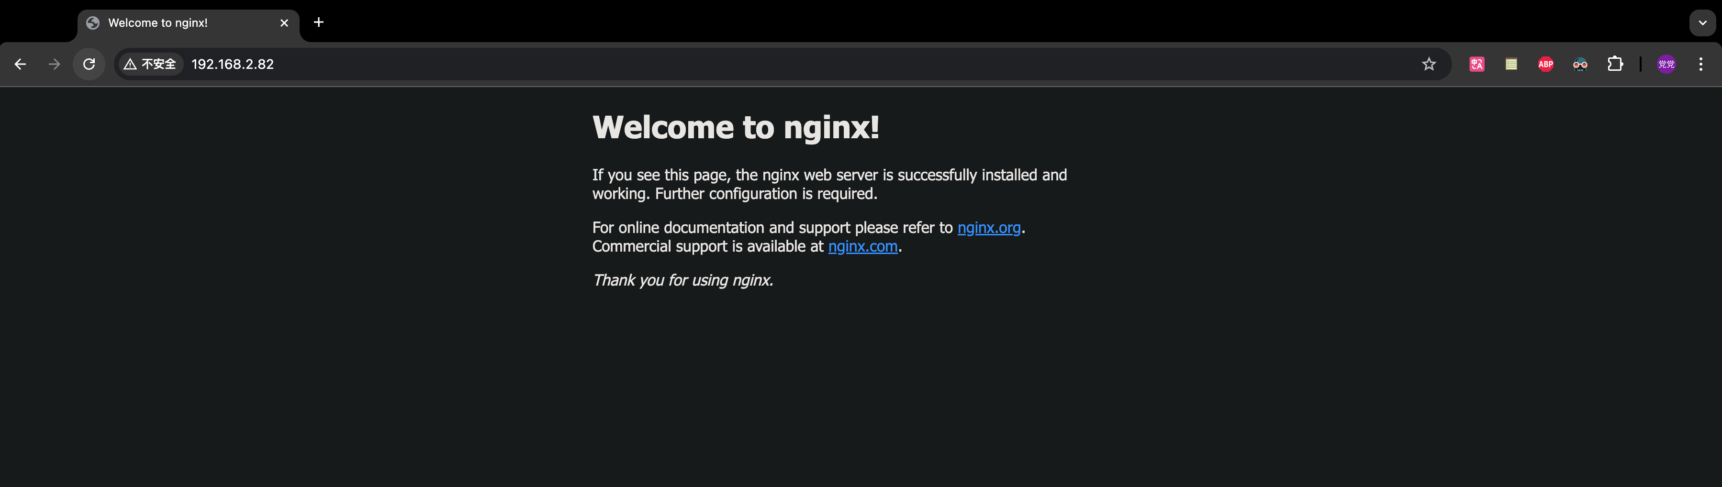The width and height of the screenshot is (1722, 487).
Task: Click the forward navigation arrow
Action: point(55,64)
